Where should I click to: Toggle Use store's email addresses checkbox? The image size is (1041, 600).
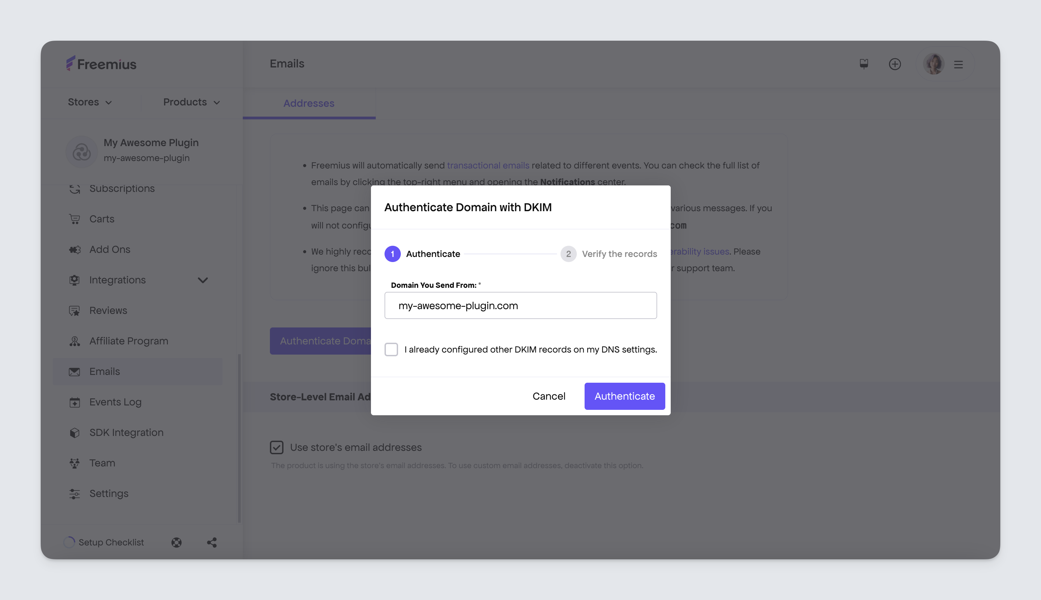[x=277, y=447]
